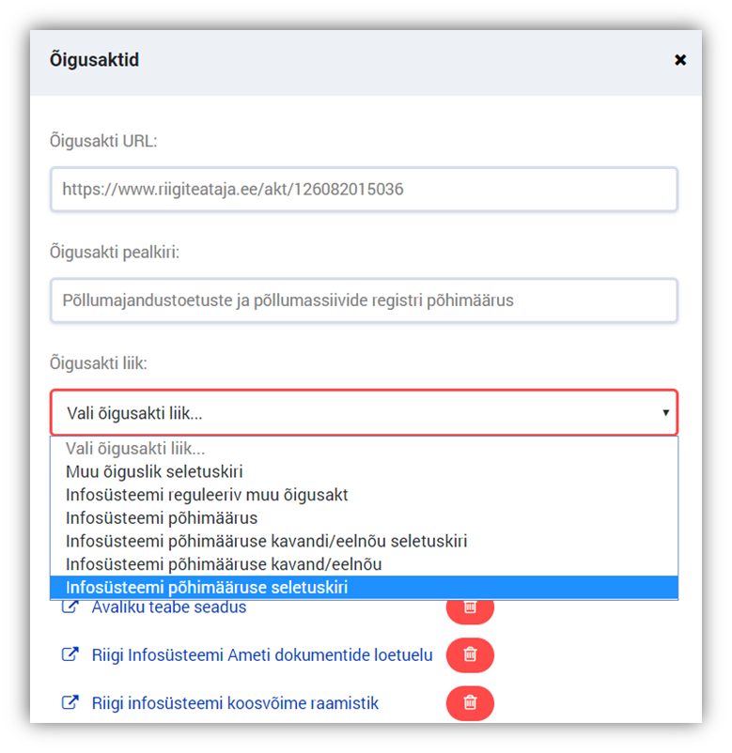Image resolution: width=732 pixels, height=753 pixels.
Task: Select 'Infosüsteemi põhimääruse kavand/eelnõu' option
Action: tap(224, 564)
